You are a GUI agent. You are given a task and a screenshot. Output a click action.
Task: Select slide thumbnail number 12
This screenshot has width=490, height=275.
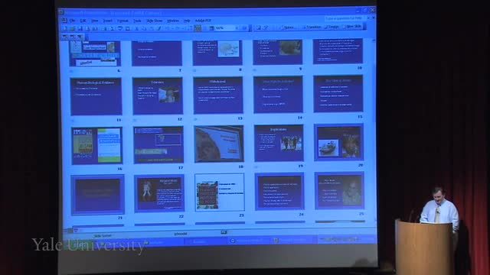[158, 96]
